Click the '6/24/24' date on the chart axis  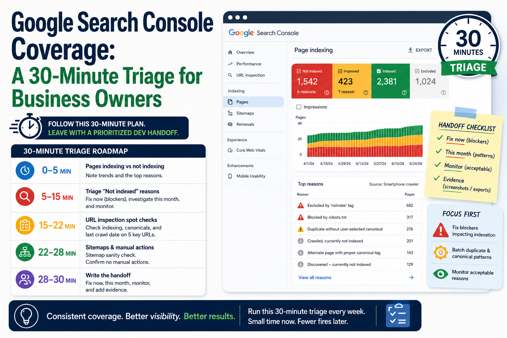416,164
